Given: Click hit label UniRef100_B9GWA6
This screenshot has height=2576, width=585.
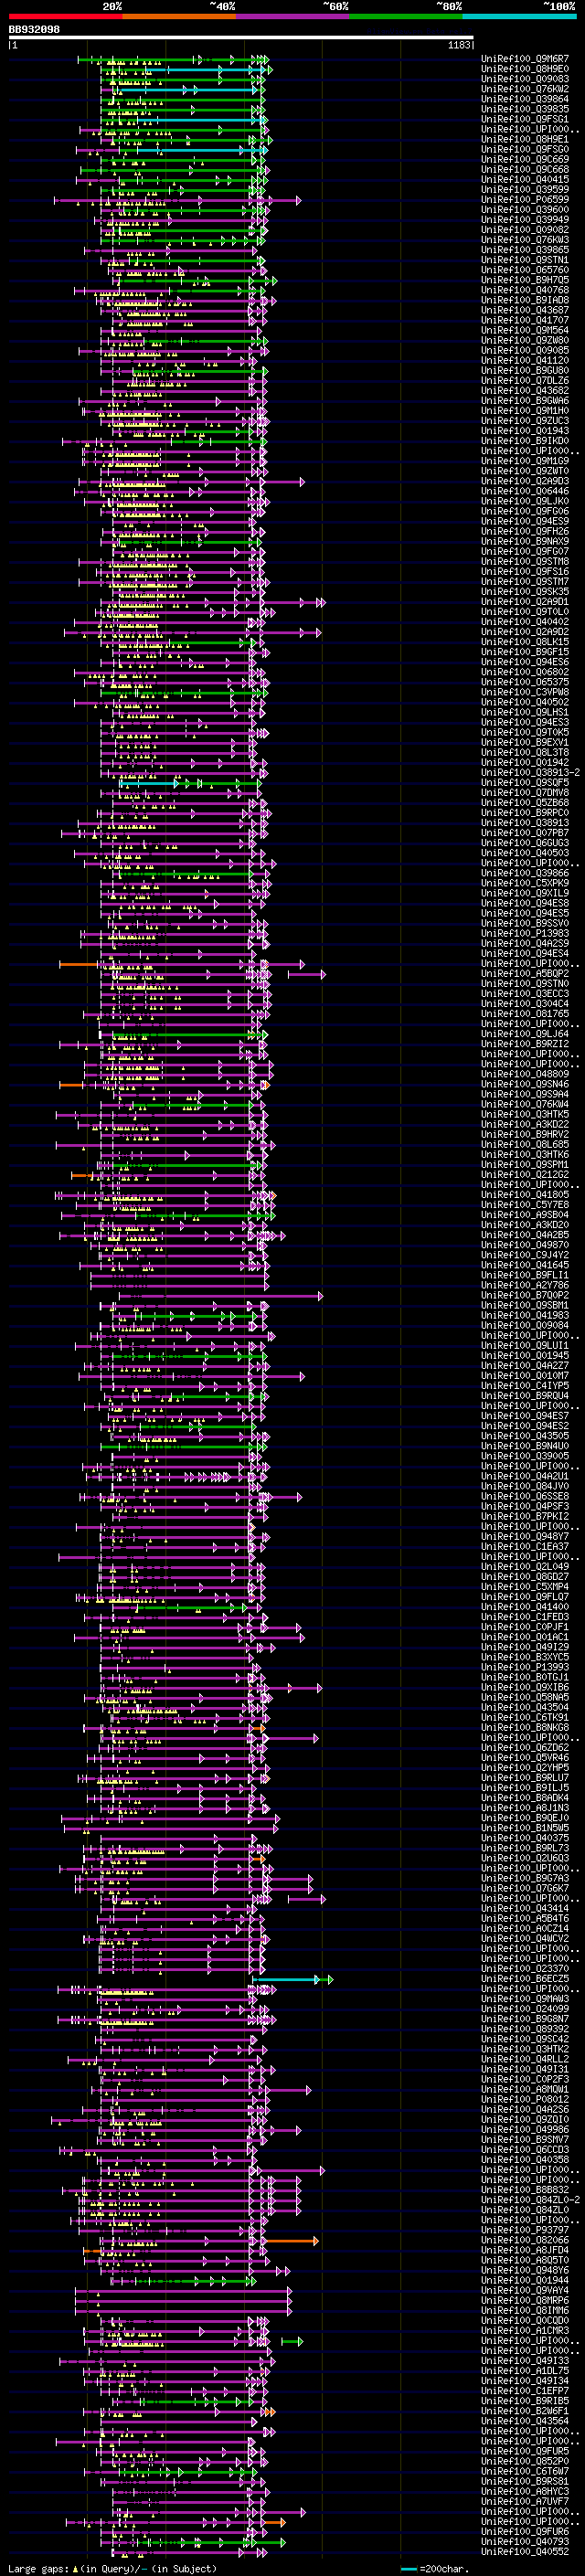Looking at the screenshot, I should pyautogui.click(x=525, y=401).
